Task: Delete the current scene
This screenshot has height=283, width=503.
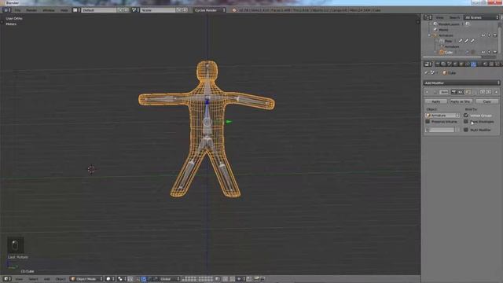Action: click(x=185, y=10)
